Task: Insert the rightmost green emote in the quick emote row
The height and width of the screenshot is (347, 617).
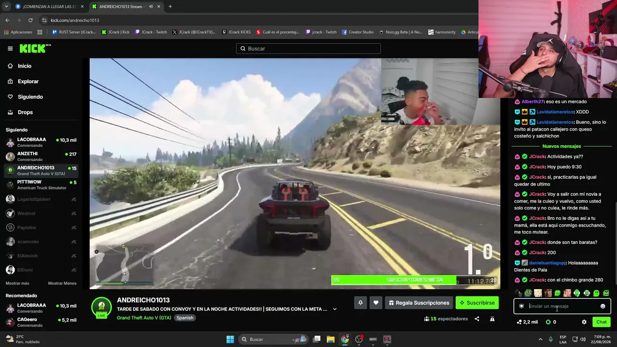Action: [606, 293]
